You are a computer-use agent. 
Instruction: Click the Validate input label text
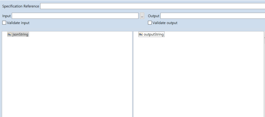click(18, 23)
